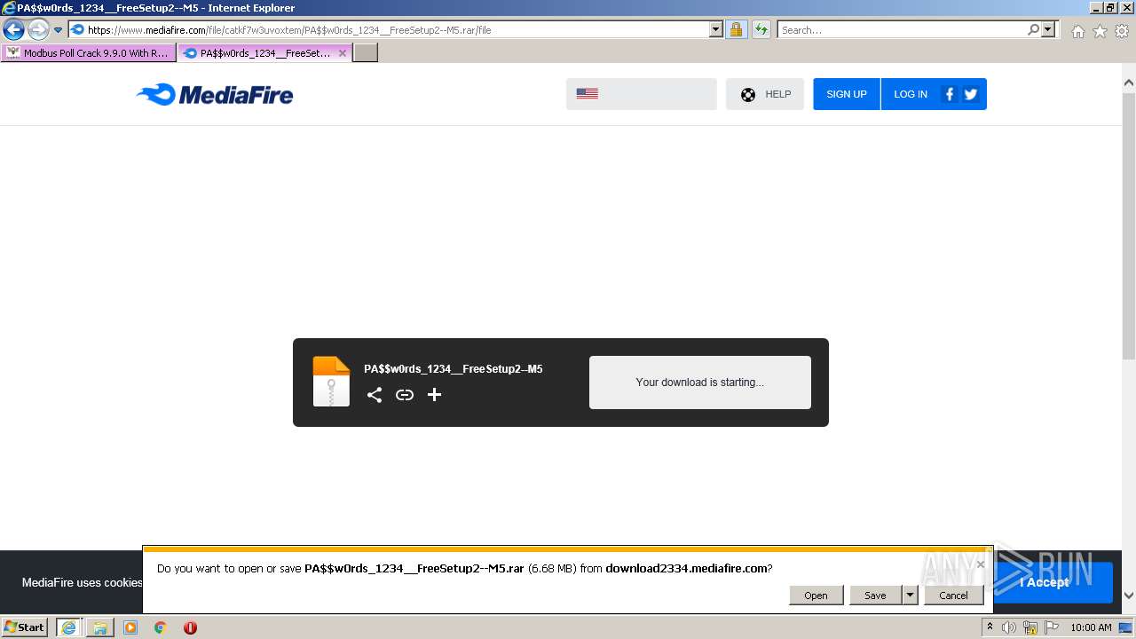Viewport: 1136px width, 639px height.
Task: Click the 'Your download is starting...' box
Action: point(700,383)
